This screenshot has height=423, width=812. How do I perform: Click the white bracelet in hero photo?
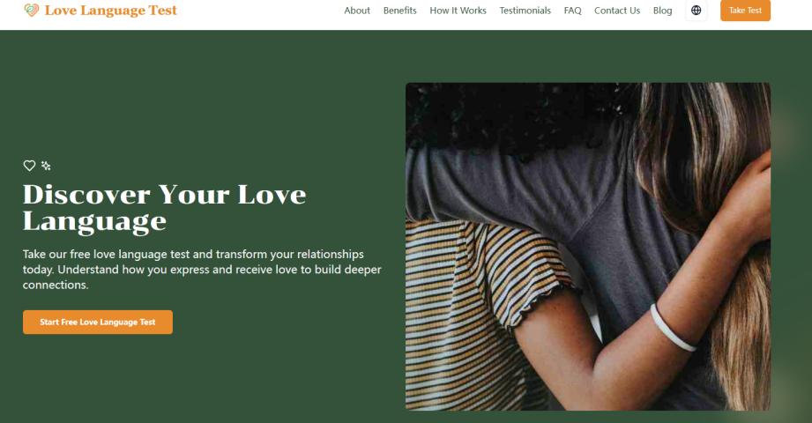coord(672,328)
